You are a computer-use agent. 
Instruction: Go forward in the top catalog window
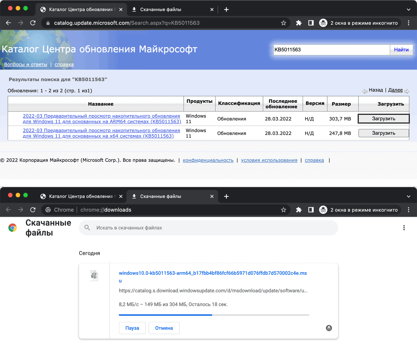(21, 23)
